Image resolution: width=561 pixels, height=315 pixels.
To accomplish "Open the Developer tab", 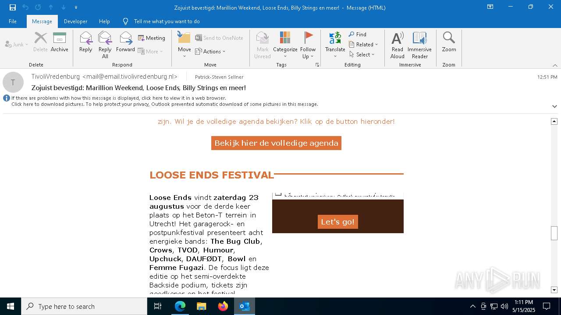I will pos(75,21).
